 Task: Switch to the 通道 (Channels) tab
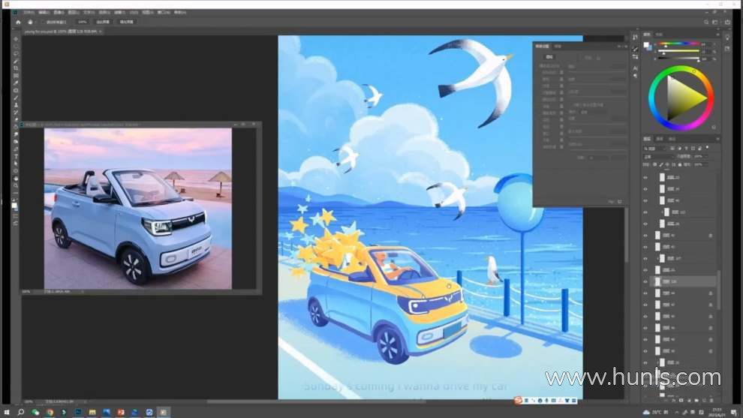660,139
